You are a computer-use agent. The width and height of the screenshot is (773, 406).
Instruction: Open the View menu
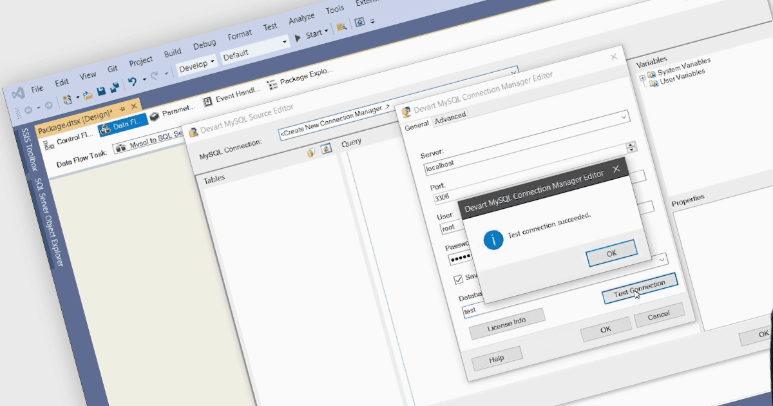click(x=88, y=75)
